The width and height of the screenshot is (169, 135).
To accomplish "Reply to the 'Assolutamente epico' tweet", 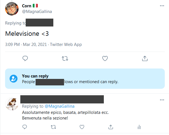I will (x=25, y=127).
